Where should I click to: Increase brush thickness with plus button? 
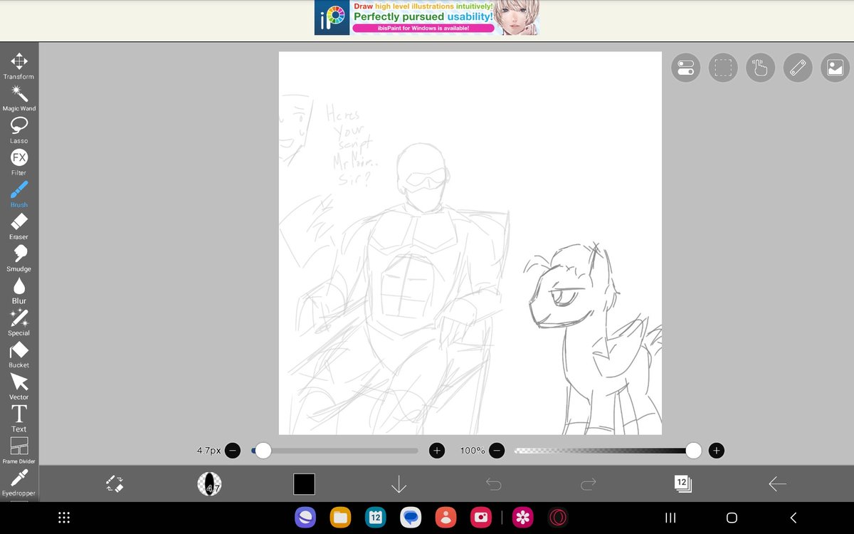tap(437, 451)
